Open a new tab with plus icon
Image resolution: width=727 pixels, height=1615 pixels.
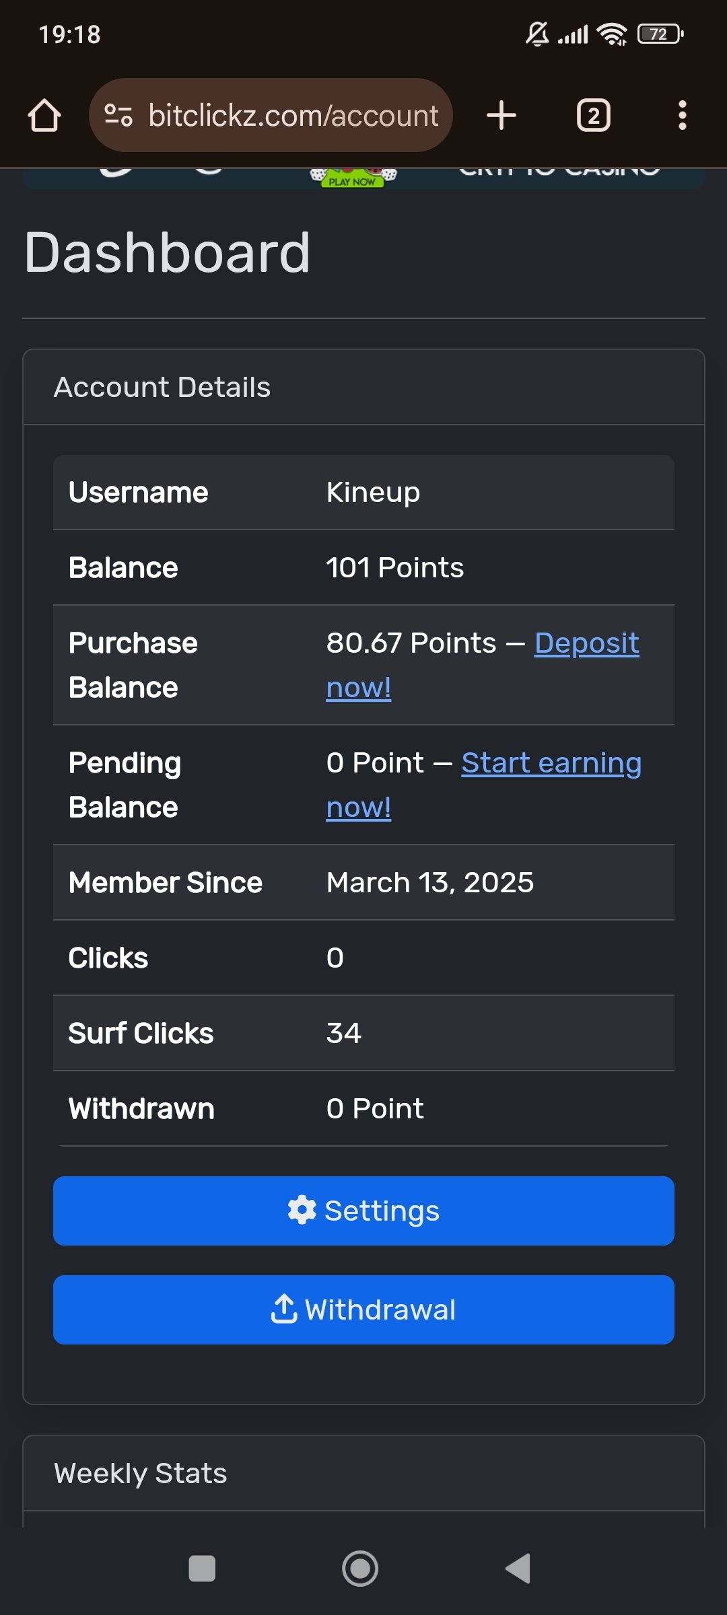coord(501,116)
